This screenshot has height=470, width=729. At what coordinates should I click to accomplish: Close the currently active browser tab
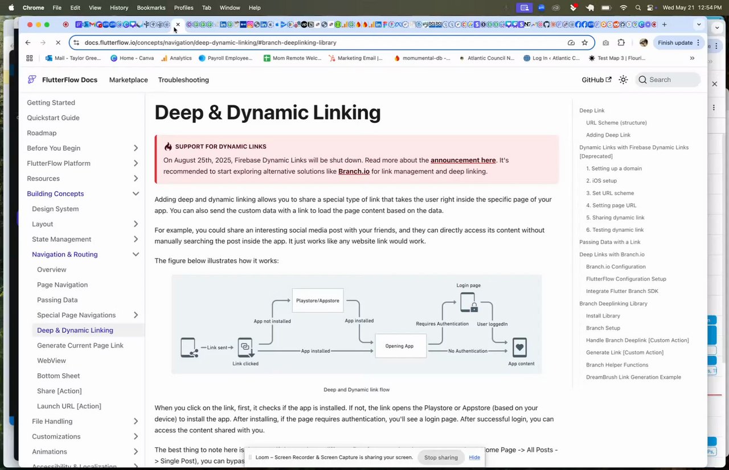tap(178, 24)
